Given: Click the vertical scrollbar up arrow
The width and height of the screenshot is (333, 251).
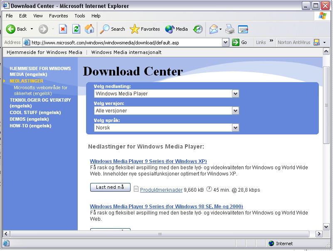Looking at the screenshot, I should (x=326, y=51).
